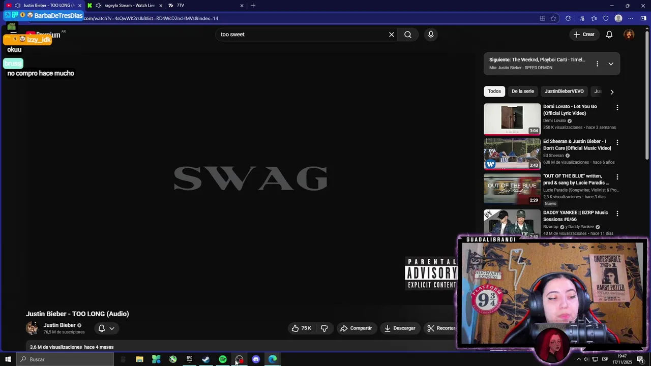This screenshot has height=366, width=651.
Task: Click the video title Justin Bieber - TOO LONG
Action: (x=77, y=314)
